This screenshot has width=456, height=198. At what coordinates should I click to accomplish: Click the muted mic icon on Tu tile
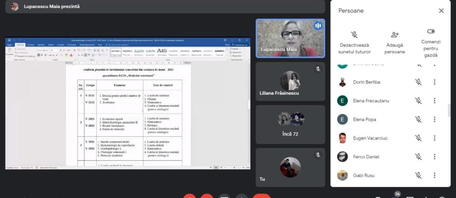(318, 155)
